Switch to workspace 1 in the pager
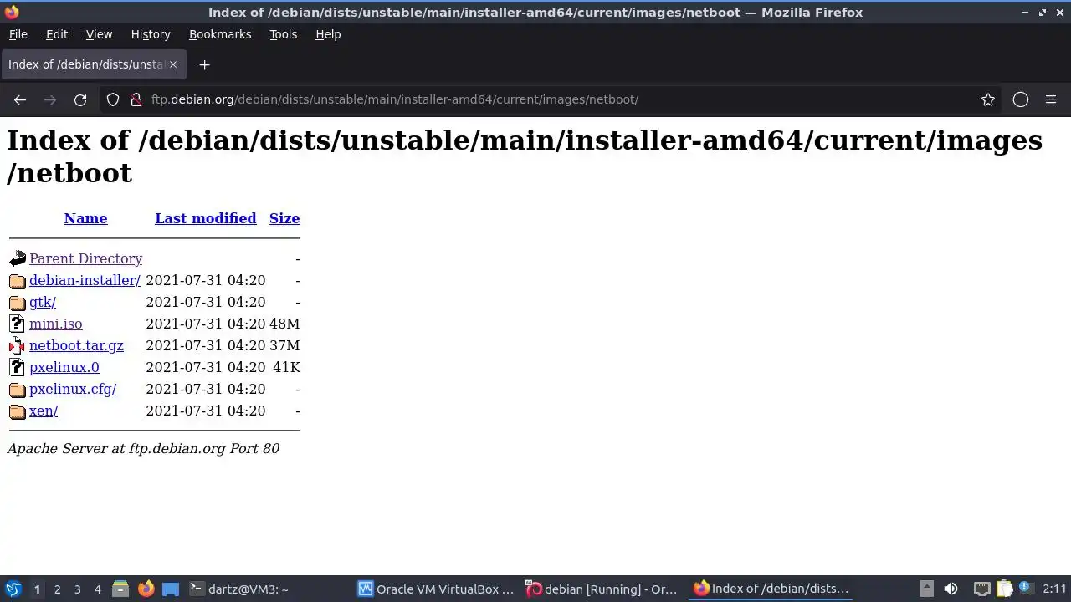 pos(37,589)
